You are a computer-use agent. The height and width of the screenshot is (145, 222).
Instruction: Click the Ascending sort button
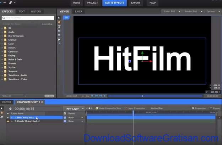[47, 24]
